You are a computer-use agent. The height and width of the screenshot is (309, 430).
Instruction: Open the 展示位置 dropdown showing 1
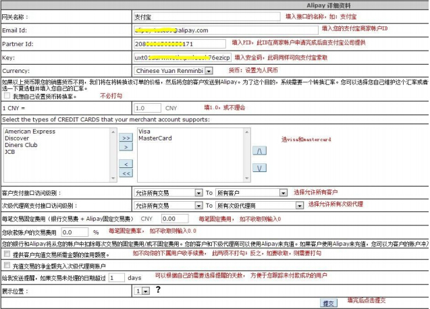pos(142,291)
